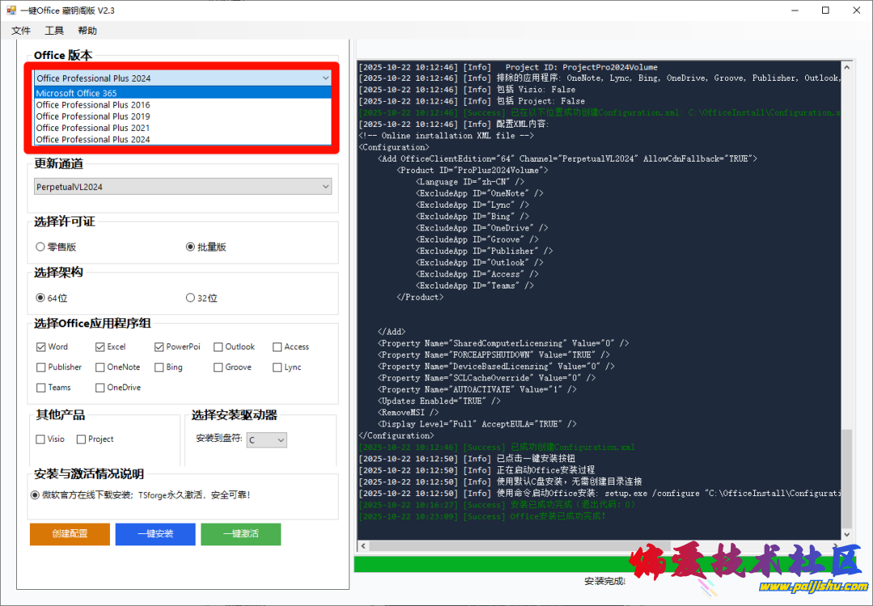
Task: Select the 零售版 license radio button
Action: [x=40, y=247]
